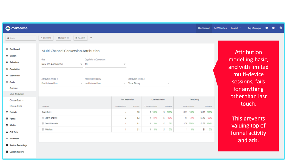The width and height of the screenshot is (287, 167).
Task: Click the sign out icon
Action: tap(280, 28)
